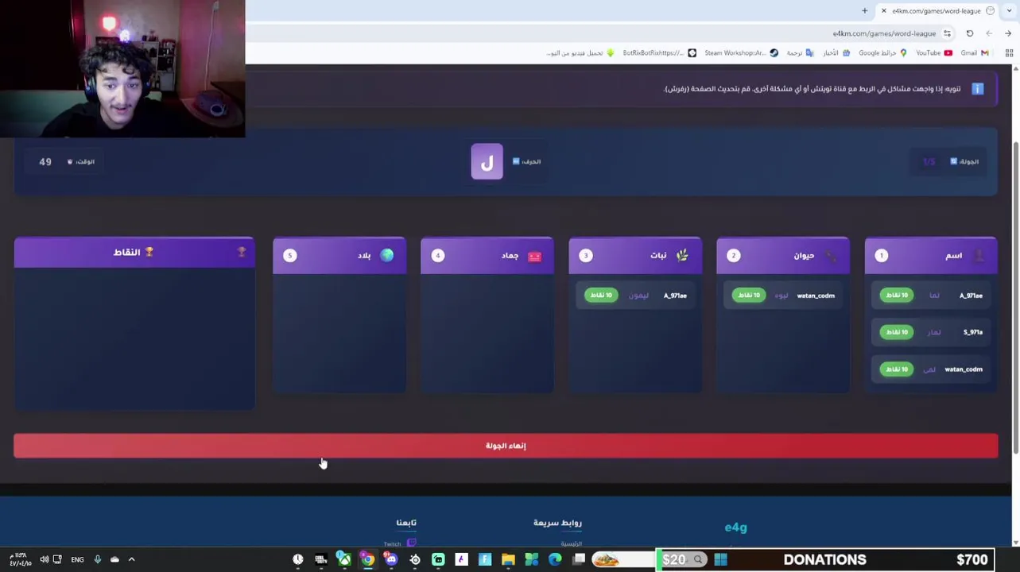Open site settings icon in address bar
Viewport: 1020px width, 572px height.
(947, 33)
